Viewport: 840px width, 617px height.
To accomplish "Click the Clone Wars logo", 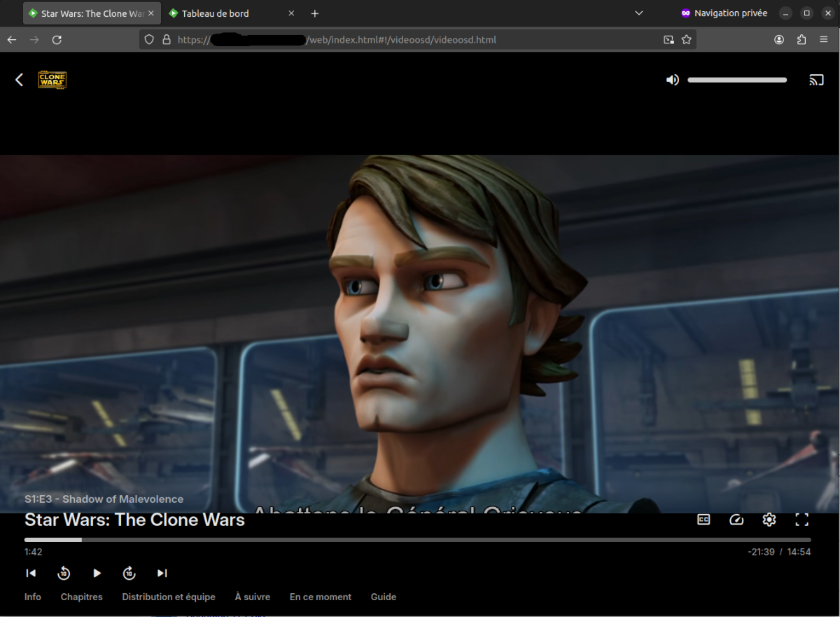I will click(52, 79).
